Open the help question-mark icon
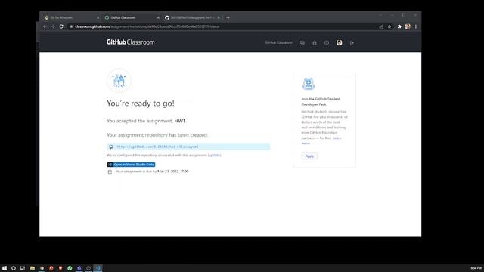This screenshot has width=484, height=272. [x=327, y=43]
